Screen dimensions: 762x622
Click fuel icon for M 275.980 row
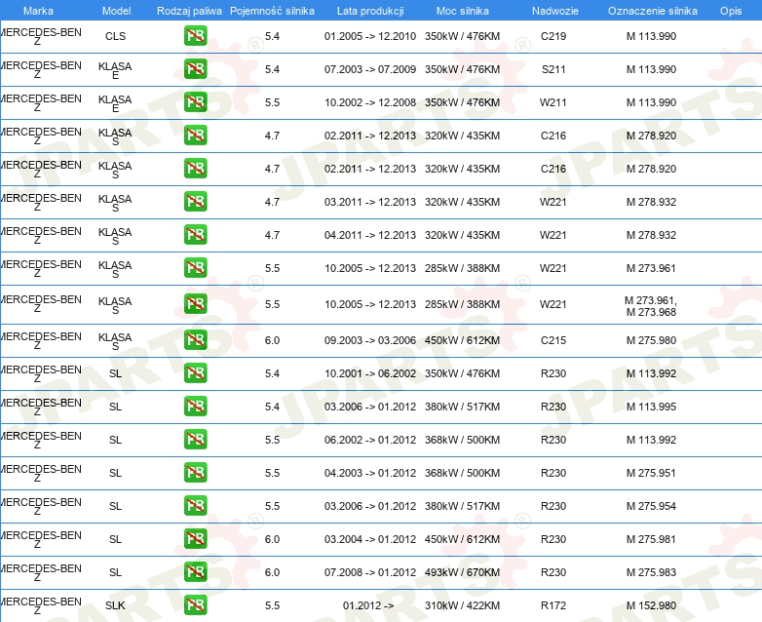pyautogui.click(x=195, y=340)
